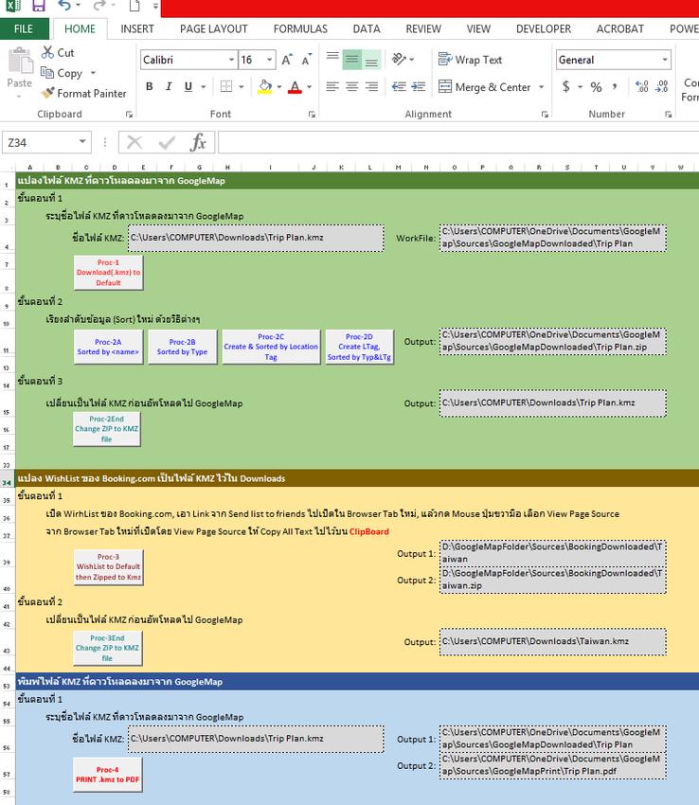699x805 pixels.
Task: Click Wrap Text button
Action: pyautogui.click(x=470, y=60)
